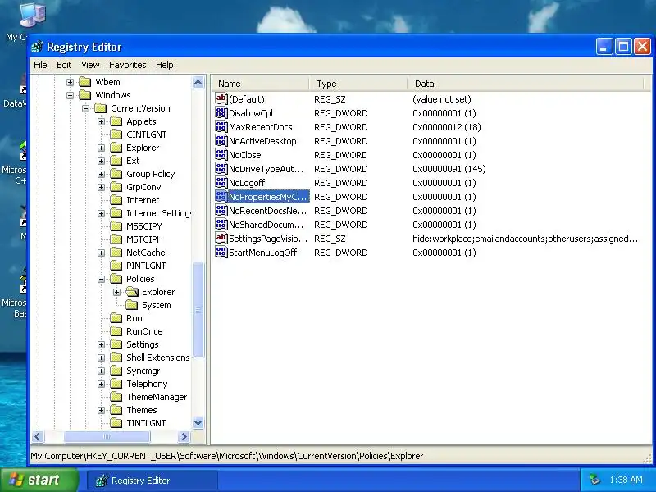Click the DWORD icon beside NoActiveDesktop

(221, 140)
